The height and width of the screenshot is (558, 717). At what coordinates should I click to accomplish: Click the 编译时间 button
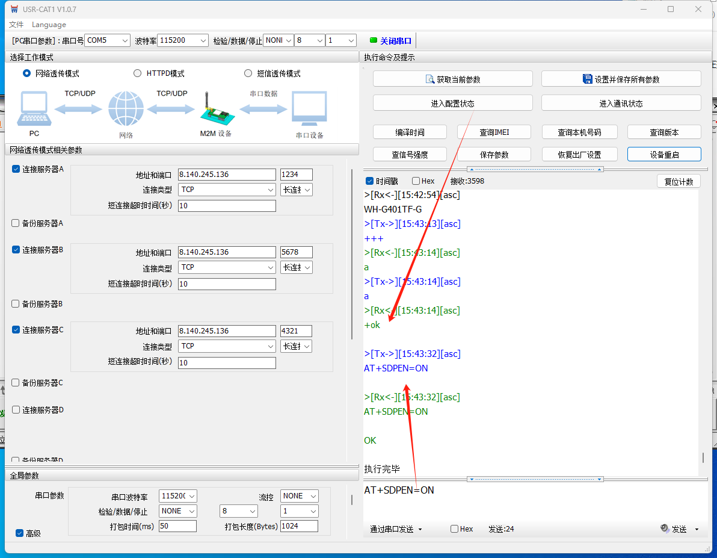click(410, 132)
